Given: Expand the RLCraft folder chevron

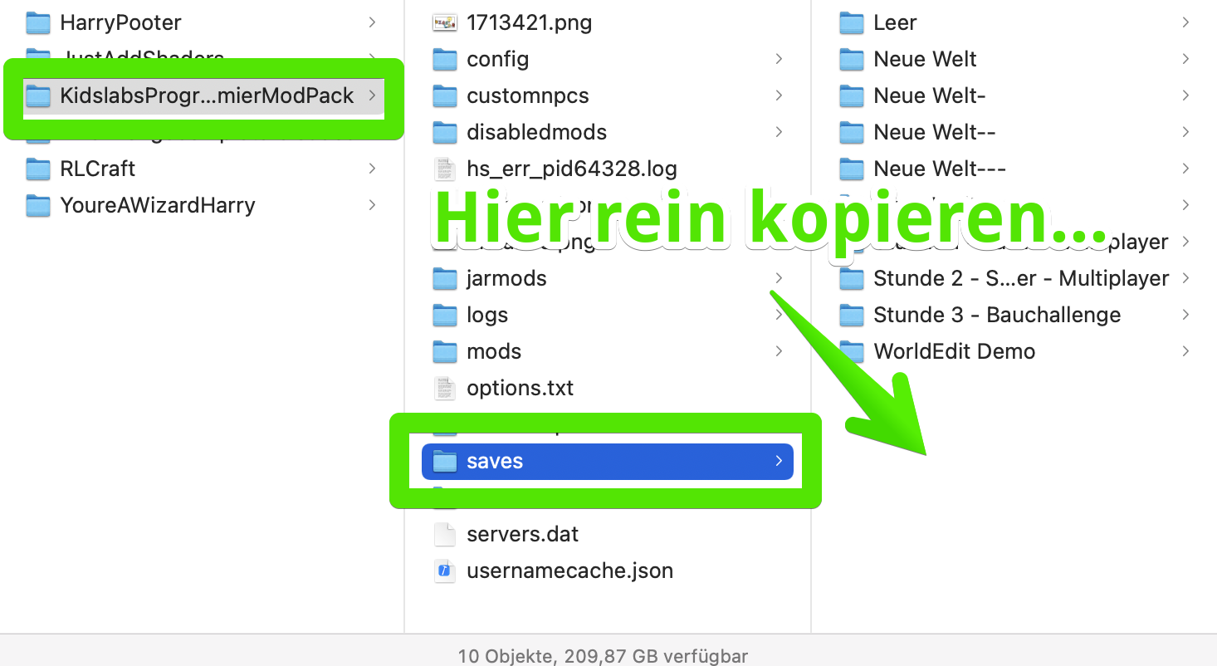Looking at the screenshot, I should (x=372, y=169).
